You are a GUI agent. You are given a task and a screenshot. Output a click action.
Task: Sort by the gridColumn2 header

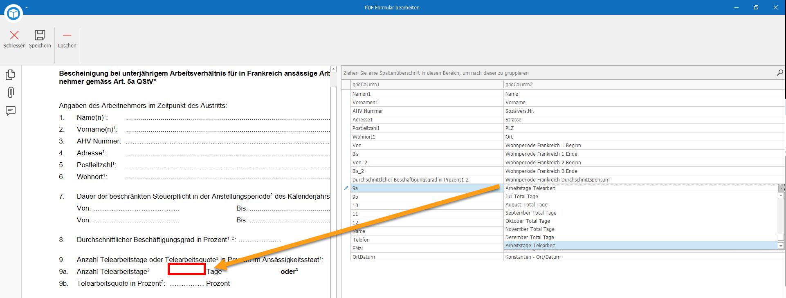click(x=644, y=85)
